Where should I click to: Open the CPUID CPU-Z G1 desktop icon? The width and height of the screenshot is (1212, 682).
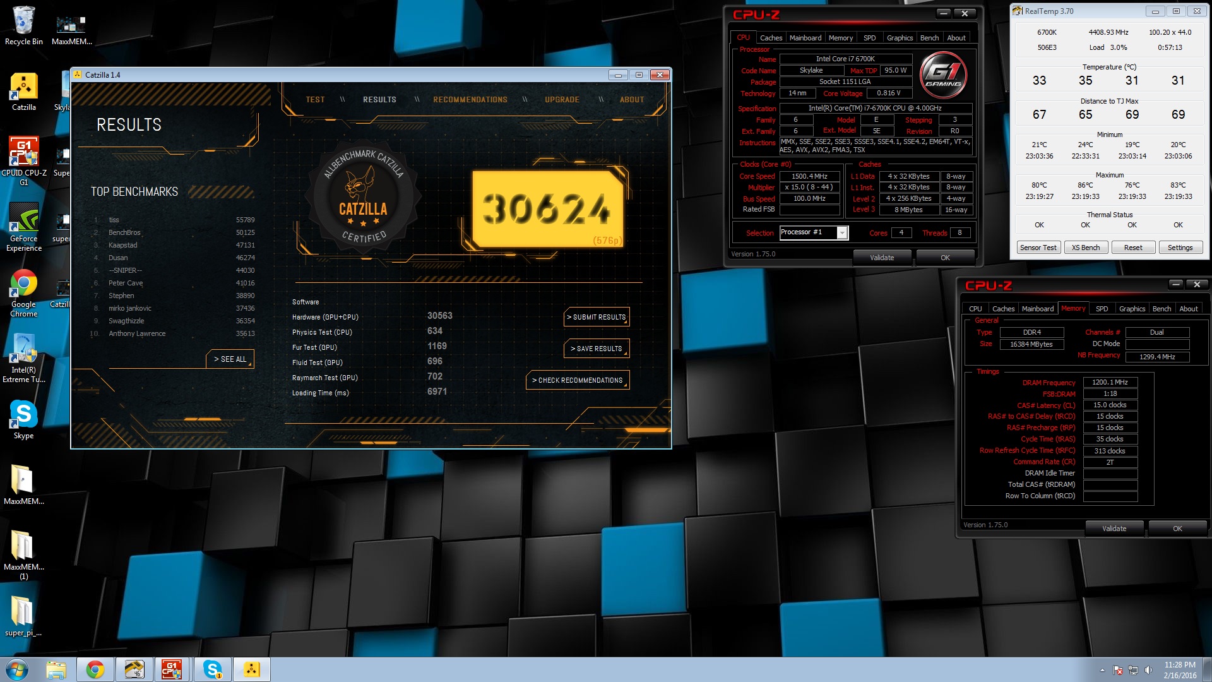coord(23,161)
